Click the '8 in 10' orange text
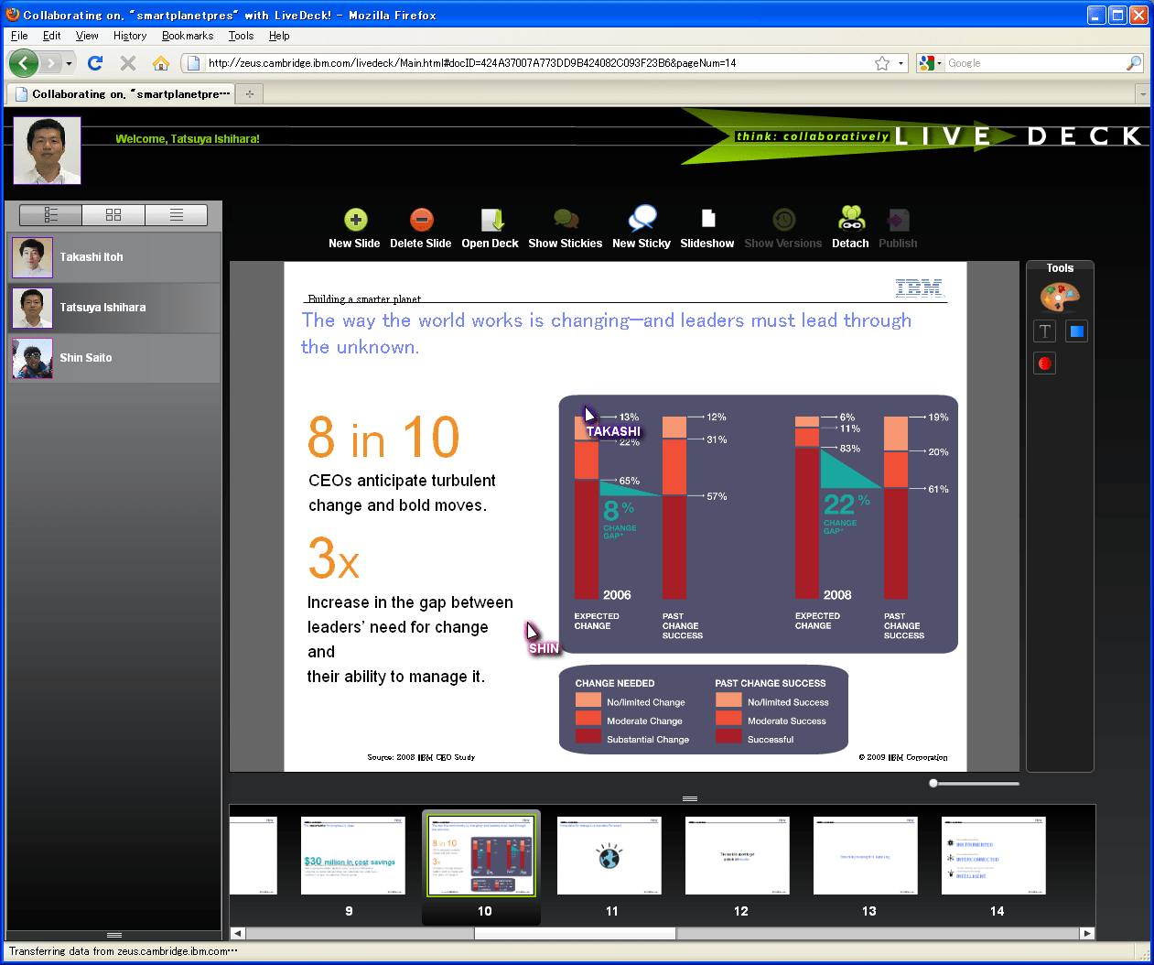1154x965 pixels. [383, 437]
